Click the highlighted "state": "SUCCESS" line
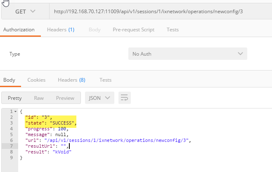The width and height of the screenshot is (272, 172). pos(51,123)
